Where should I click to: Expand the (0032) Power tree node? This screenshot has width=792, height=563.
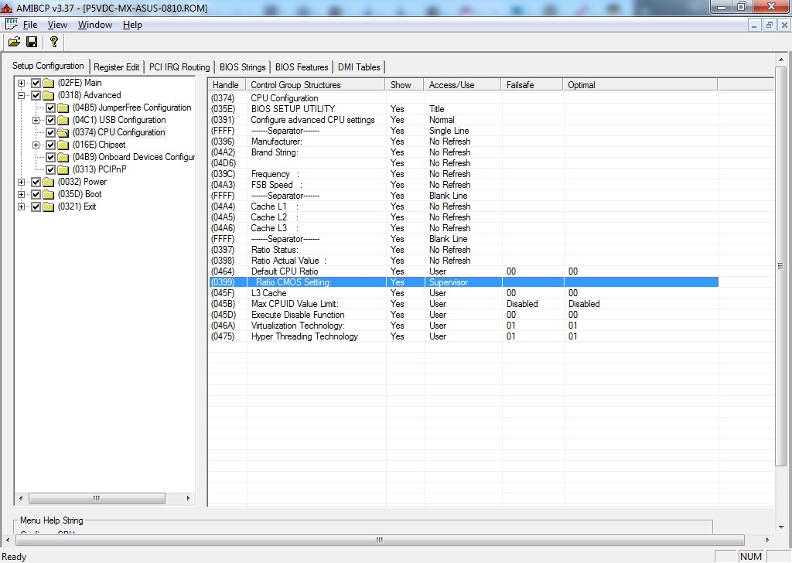tap(21, 182)
